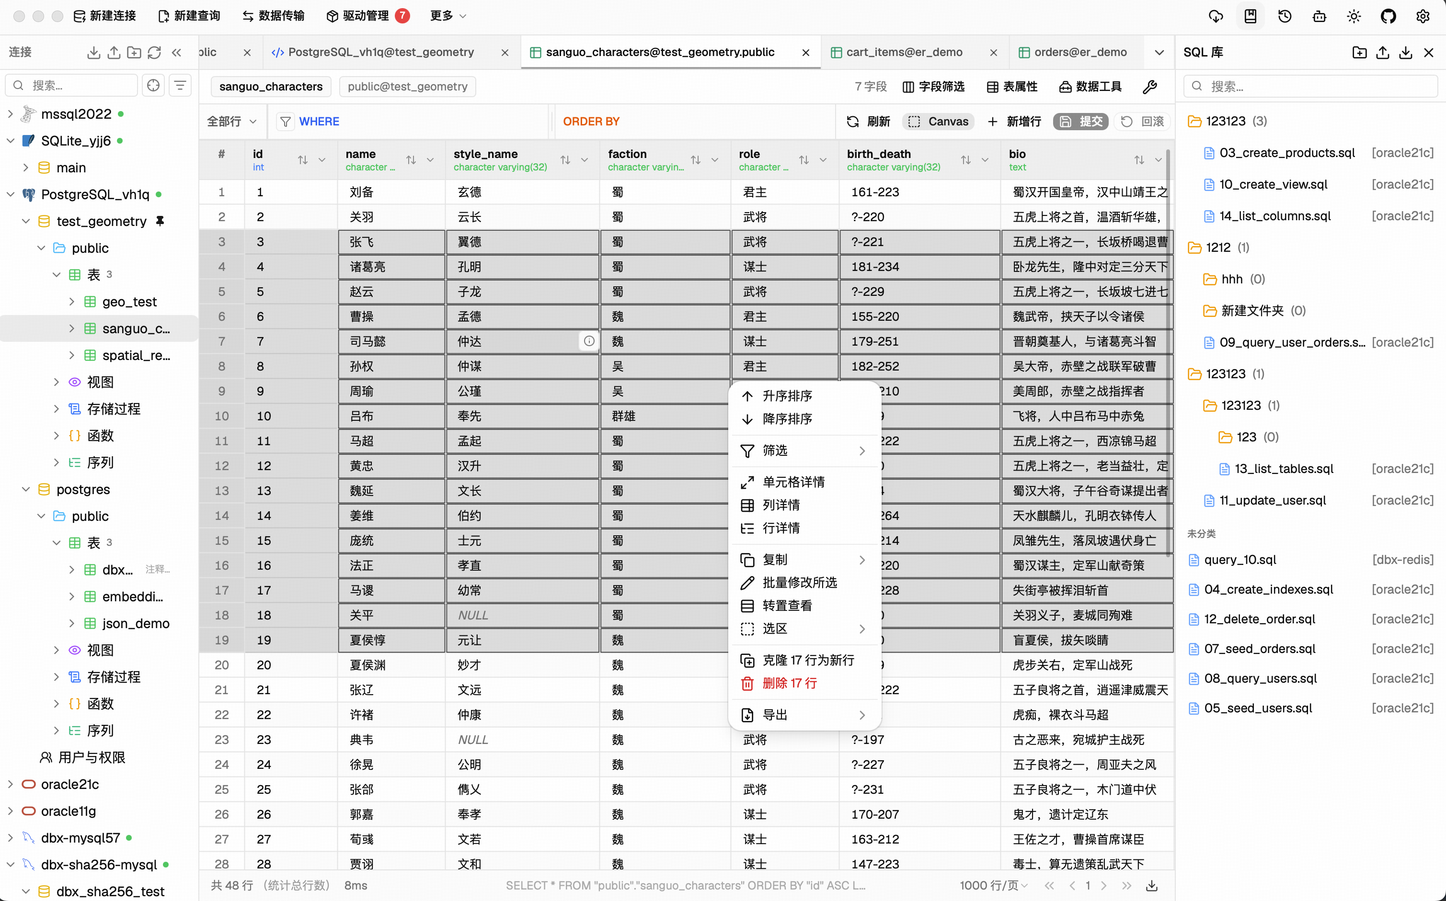
Task: Open the 全部行 rows dropdown
Action: [232, 122]
